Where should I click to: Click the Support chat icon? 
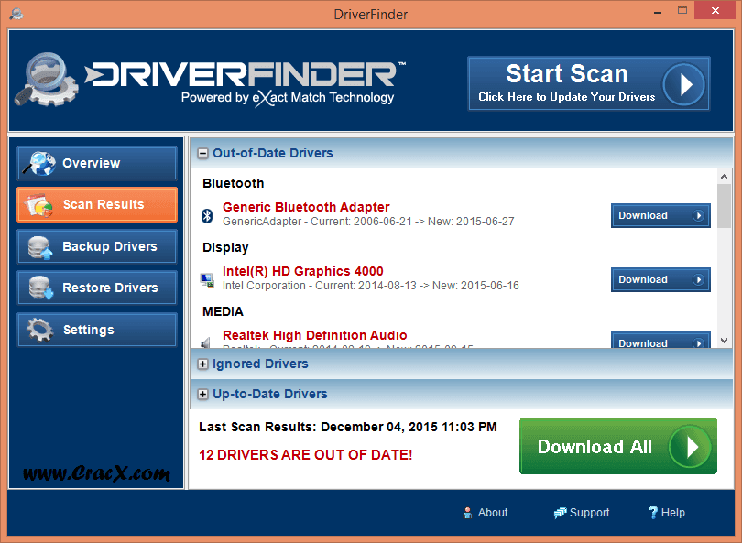[x=561, y=513]
